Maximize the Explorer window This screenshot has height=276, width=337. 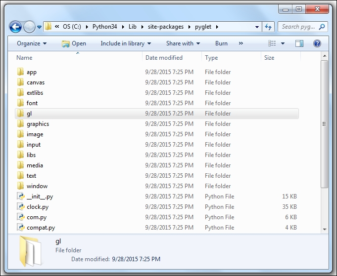(299, 9)
